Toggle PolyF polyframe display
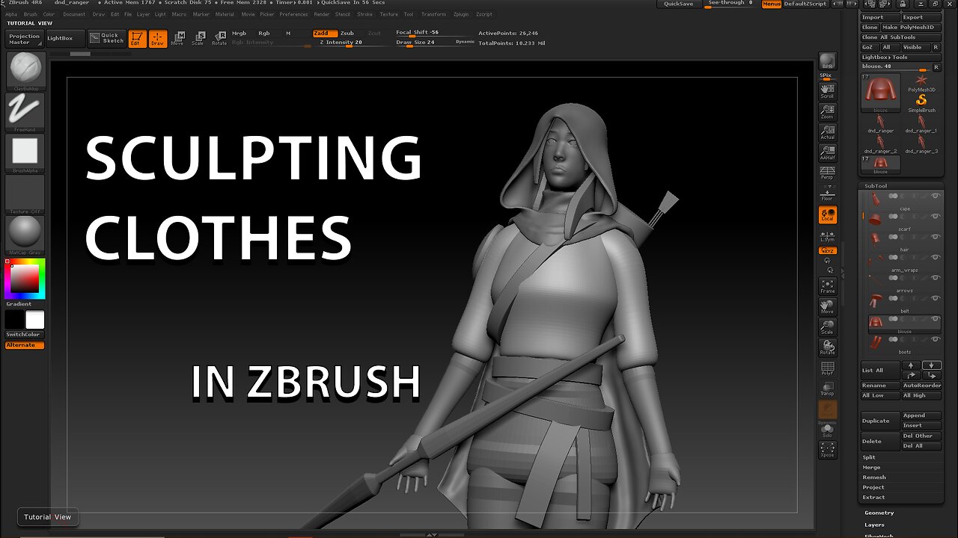This screenshot has height=538, width=958. tap(827, 368)
